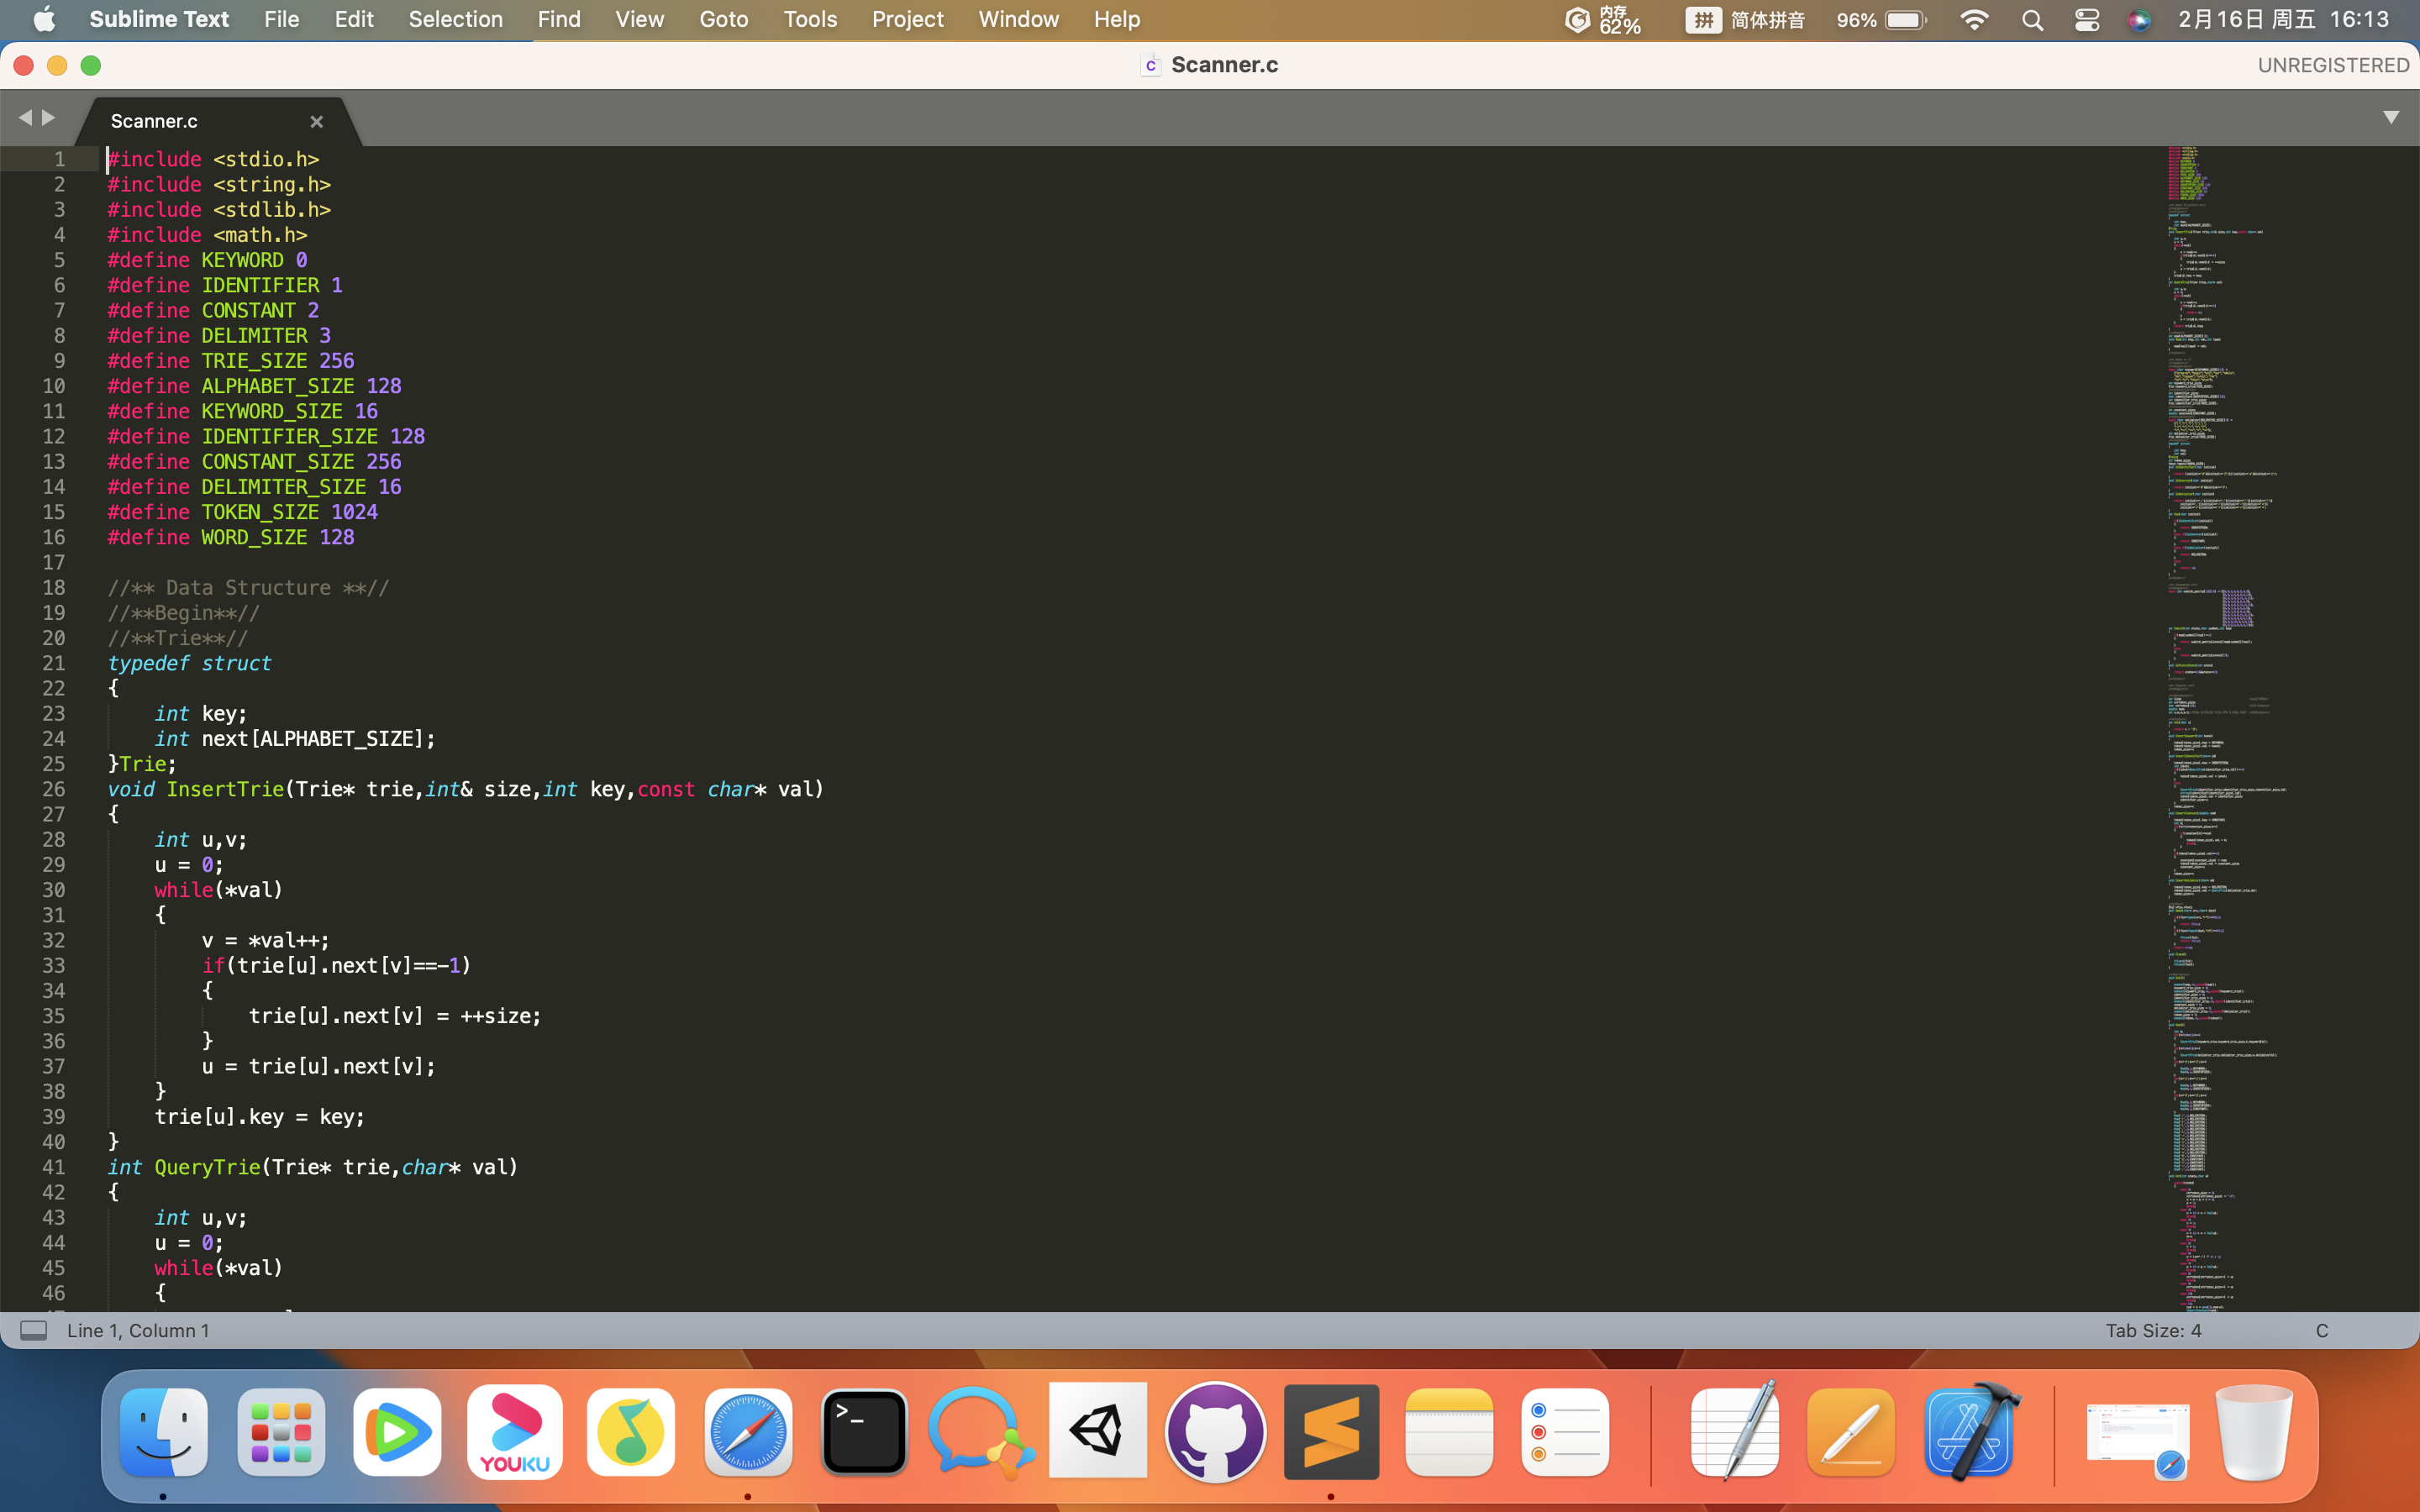Open Safari browser from dock
The height and width of the screenshot is (1512, 2420).
pos(748,1432)
